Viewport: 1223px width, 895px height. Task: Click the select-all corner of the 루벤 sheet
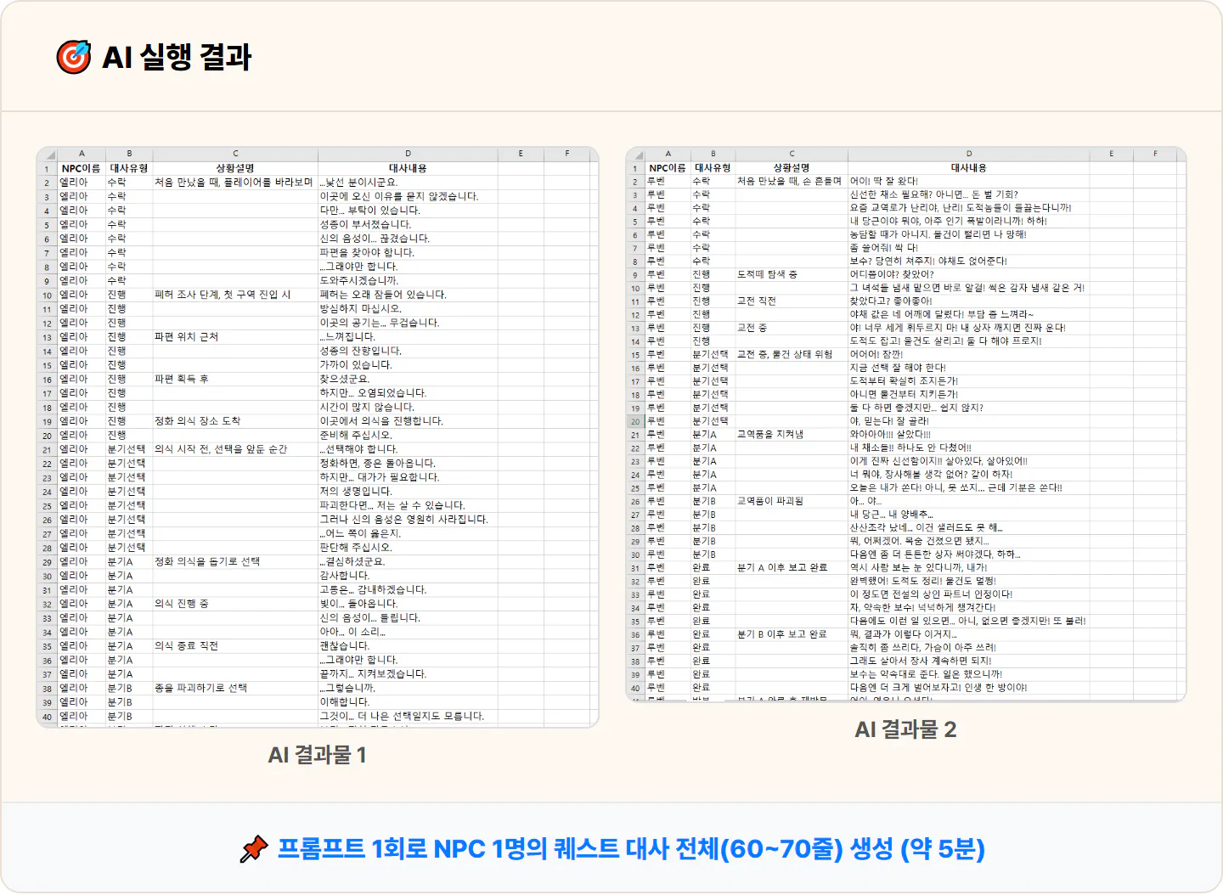635,154
